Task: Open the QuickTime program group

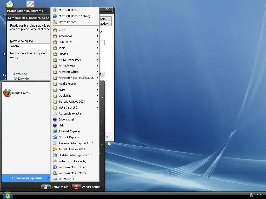Action: click(x=75, y=96)
